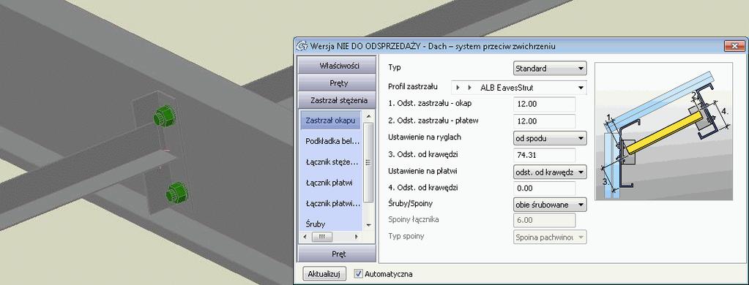The height and width of the screenshot is (285, 749).
Task: Click second arrow in Profil zastrzału field
Action: [x=469, y=88]
